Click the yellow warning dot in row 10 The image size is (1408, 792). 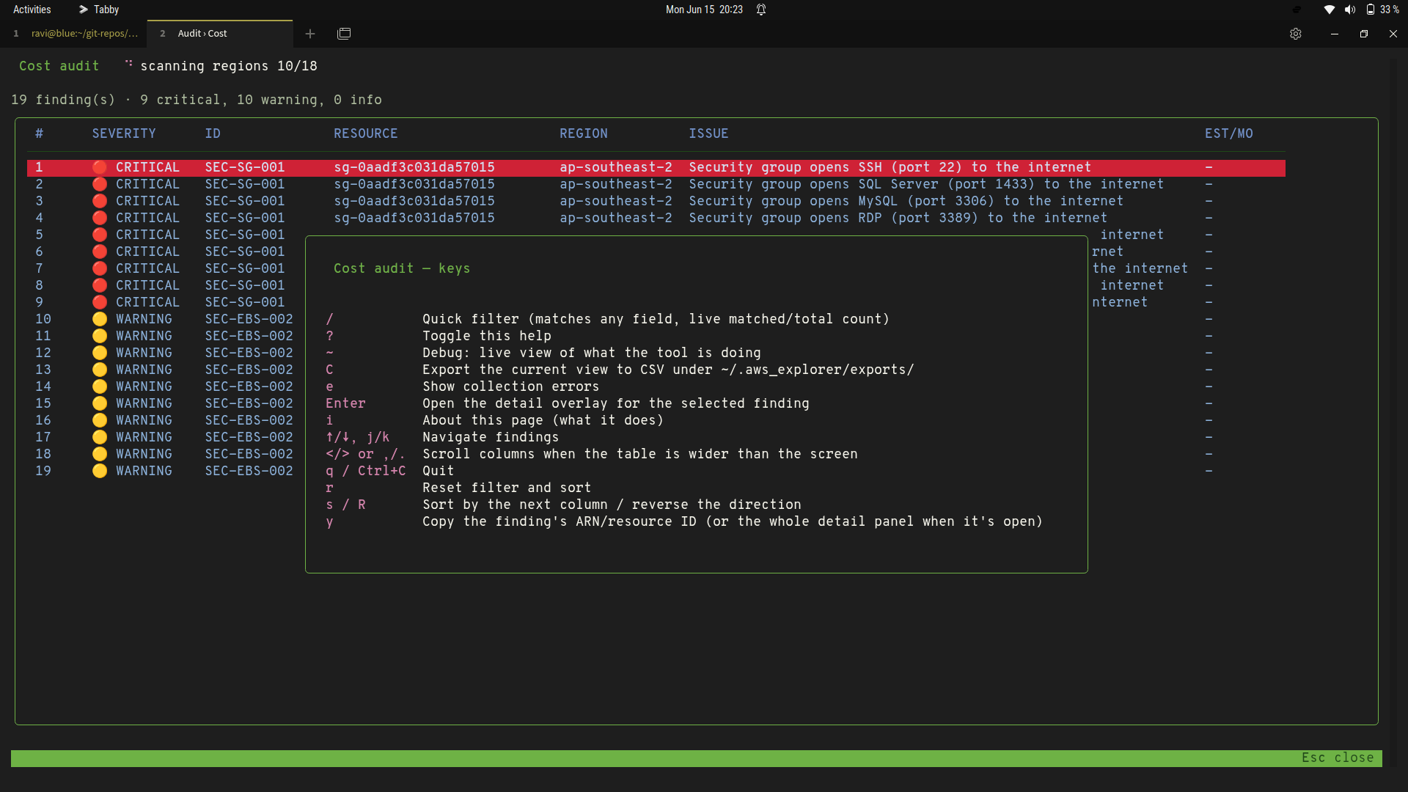click(x=100, y=319)
